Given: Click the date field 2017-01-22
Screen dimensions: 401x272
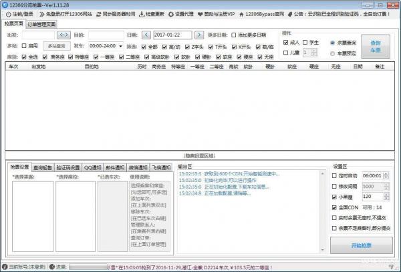Looking at the screenshot, I should point(172,35).
